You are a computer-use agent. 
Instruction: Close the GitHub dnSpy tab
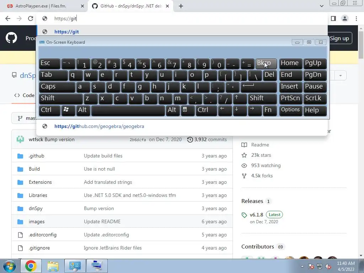coord(167,6)
